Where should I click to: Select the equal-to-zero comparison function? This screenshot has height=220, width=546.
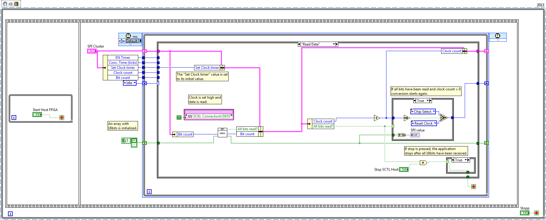click(x=407, y=118)
